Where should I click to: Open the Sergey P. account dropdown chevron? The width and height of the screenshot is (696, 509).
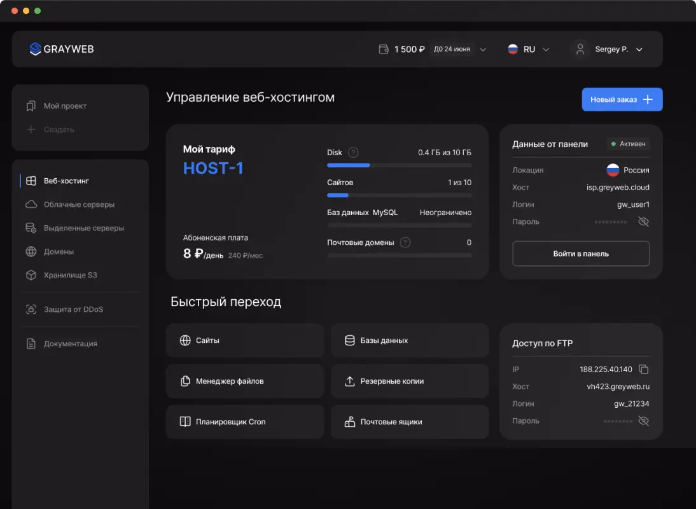pyautogui.click(x=639, y=49)
